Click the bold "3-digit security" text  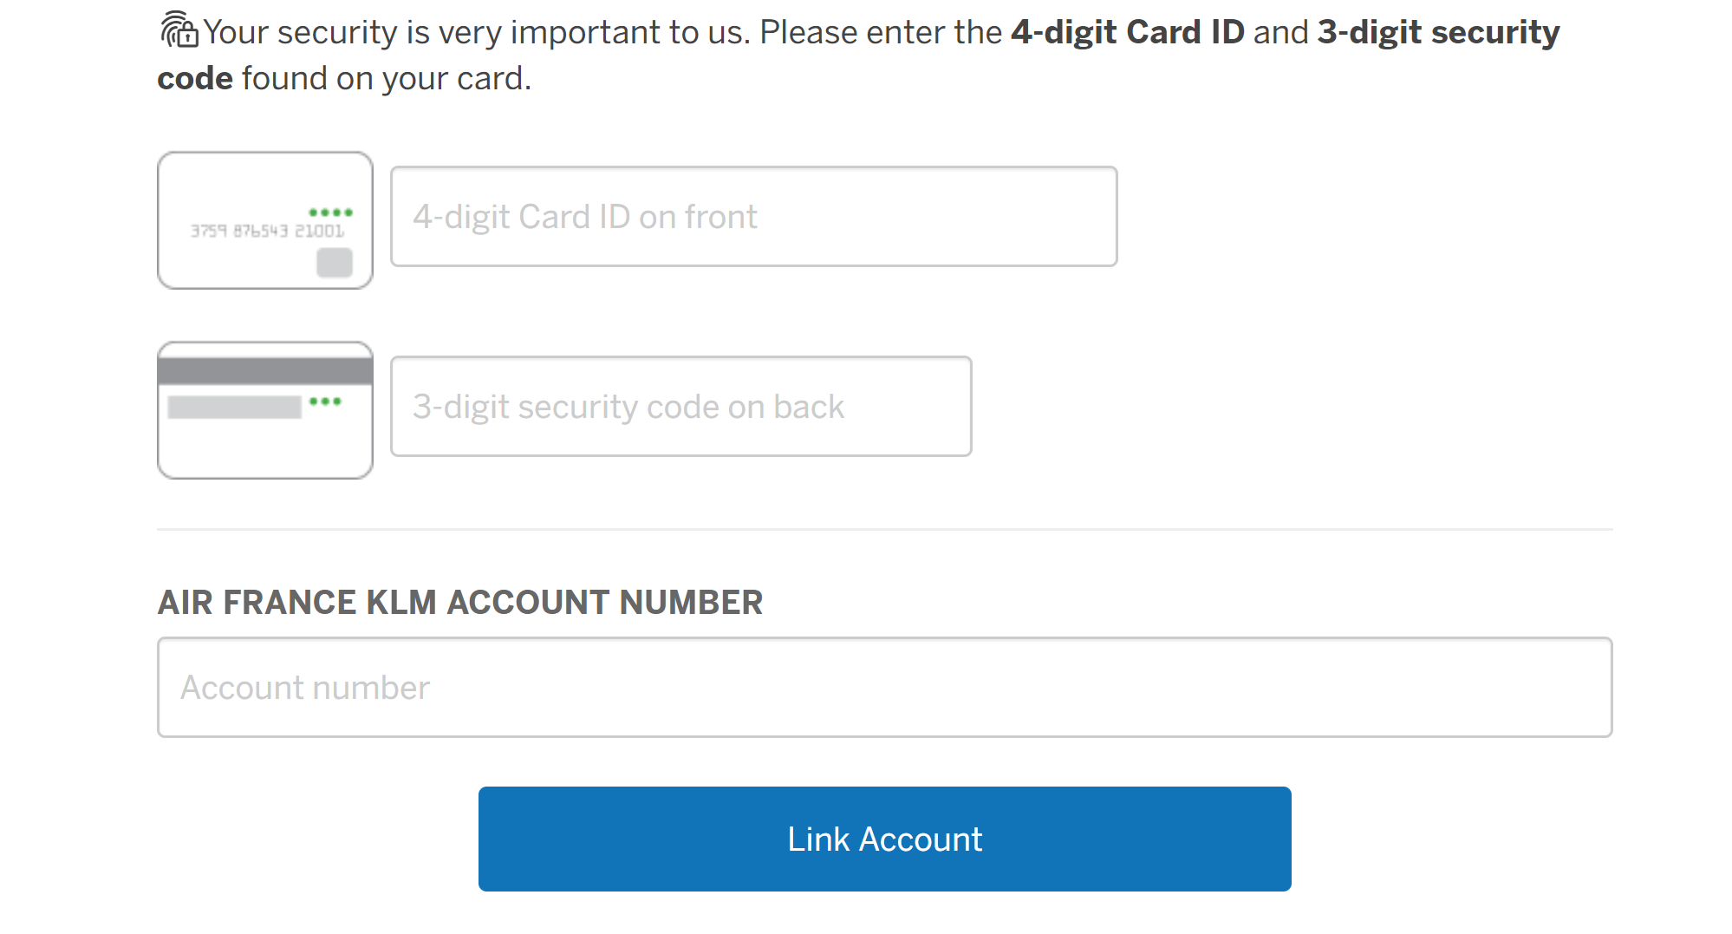coord(1438,33)
